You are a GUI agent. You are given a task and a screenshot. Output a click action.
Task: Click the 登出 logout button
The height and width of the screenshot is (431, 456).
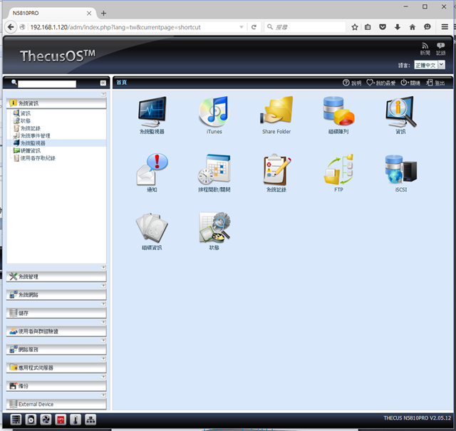pyautogui.click(x=435, y=83)
